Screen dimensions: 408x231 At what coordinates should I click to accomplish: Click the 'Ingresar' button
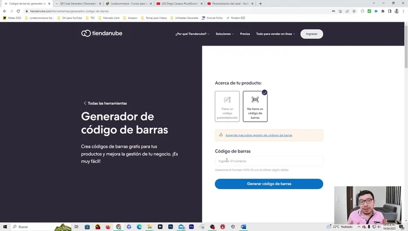point(312,34)
